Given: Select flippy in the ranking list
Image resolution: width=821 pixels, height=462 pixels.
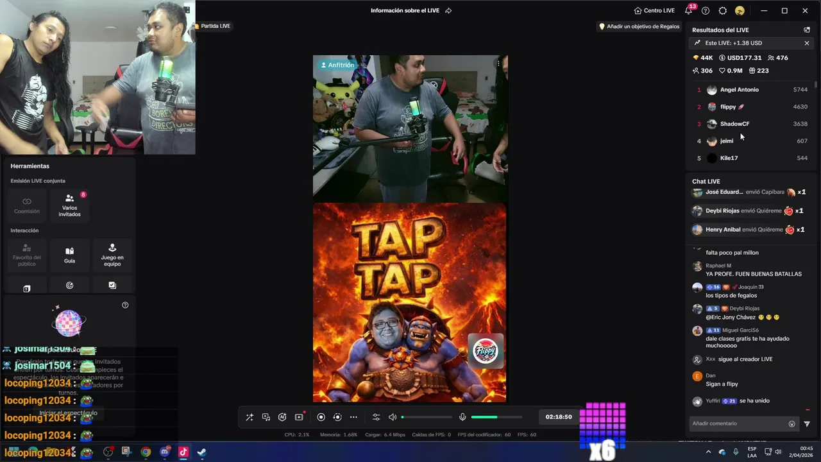Looking at the screenshot, I should [x=752, y=107].
